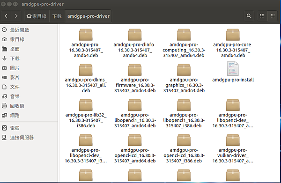Select the amdgpu-pro-vulkan-driver package icon
The width and height of the screenshot is (281, 183).
[233, 140]
